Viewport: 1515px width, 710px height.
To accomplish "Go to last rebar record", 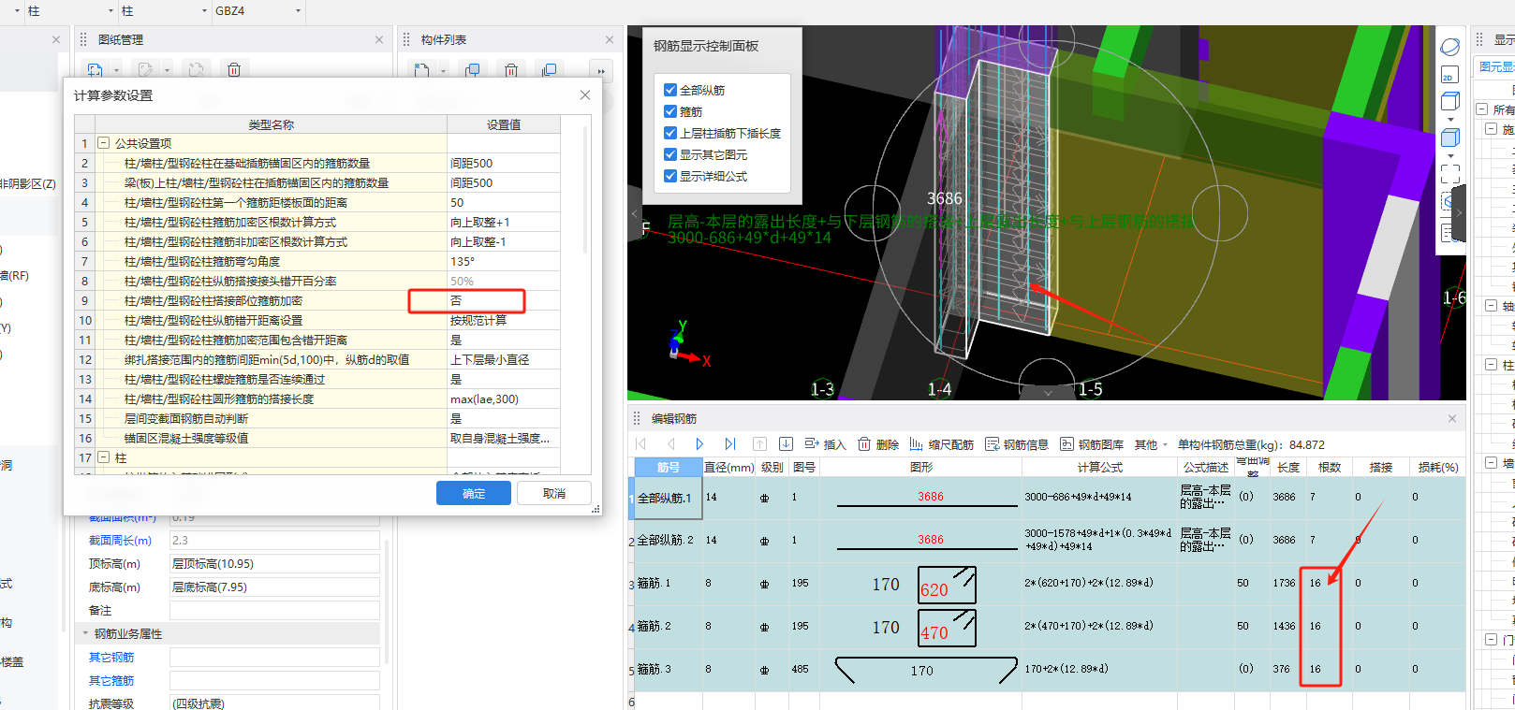I will [x=730, y=444].
